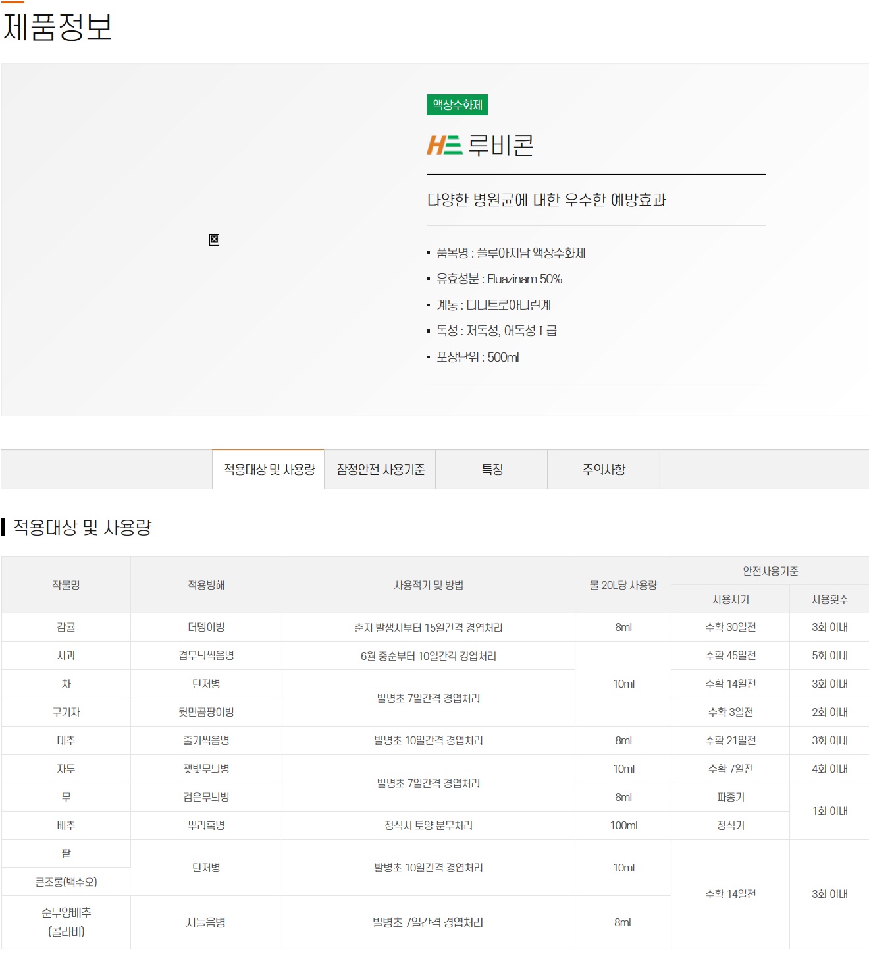
Task: Select the 팥 crop cell
Action: tap(66, 854)
